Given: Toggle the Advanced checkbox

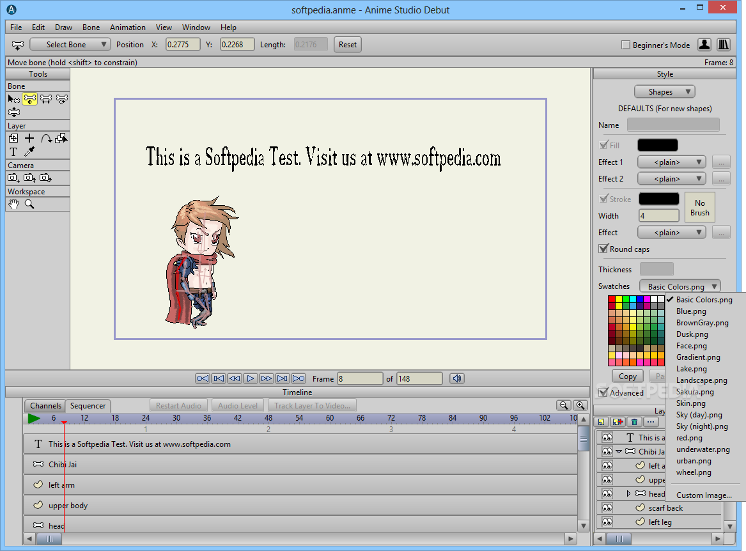Looking at the screenshot, I should pyautogui.click(x=603, y=392).
